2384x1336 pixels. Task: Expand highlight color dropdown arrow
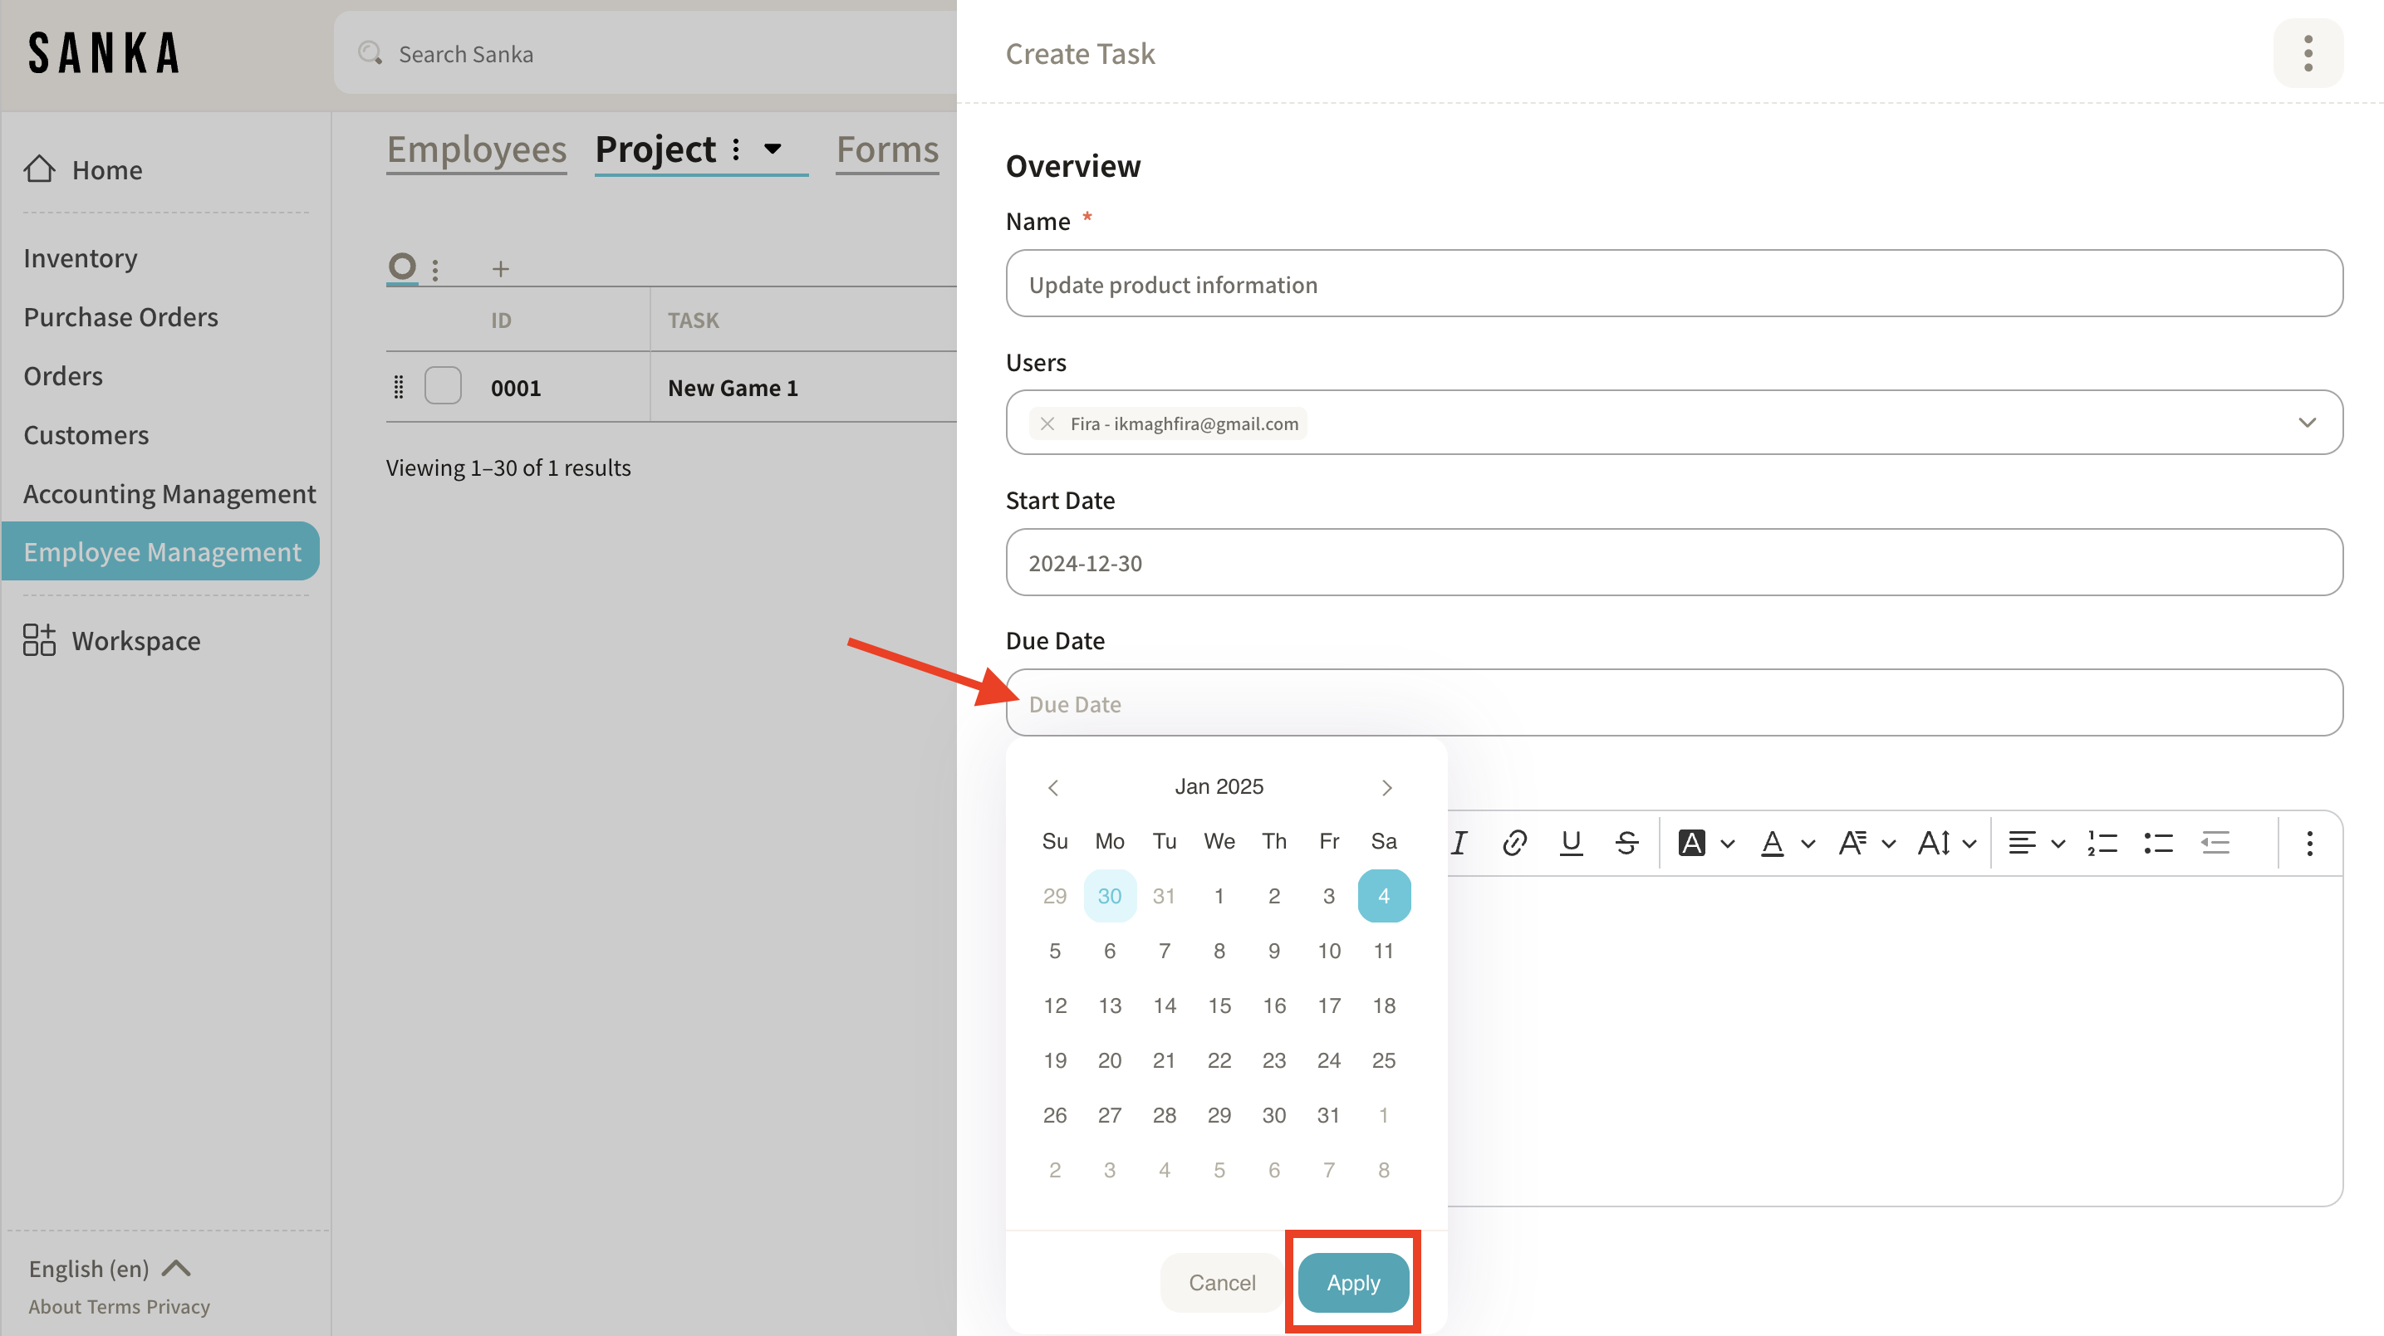pyautogui.click(x=1727, y=844)
